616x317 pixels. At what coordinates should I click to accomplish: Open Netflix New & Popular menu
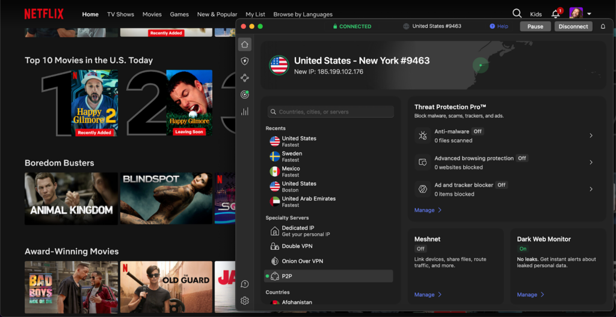[217, 14]
